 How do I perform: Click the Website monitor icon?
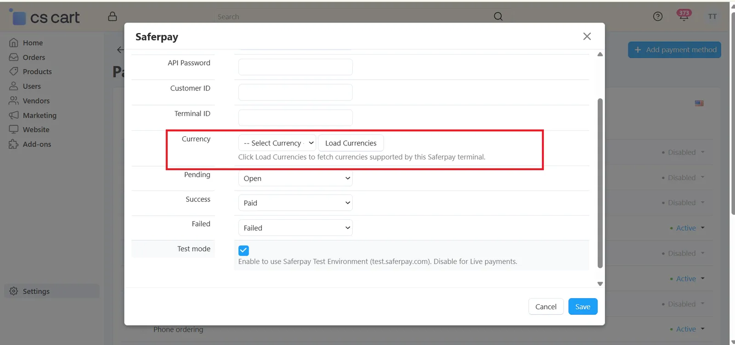coord(14,129)
